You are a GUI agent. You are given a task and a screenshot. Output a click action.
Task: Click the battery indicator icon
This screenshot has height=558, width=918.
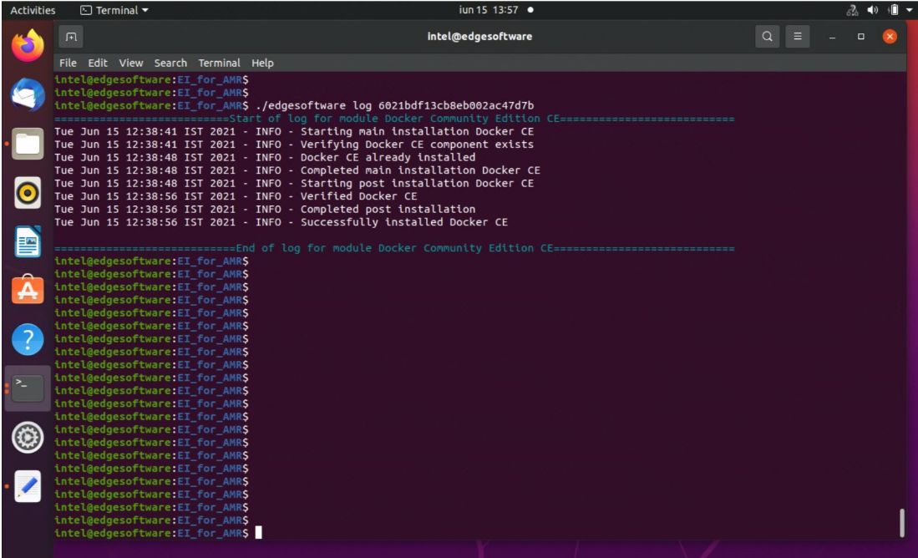coord(894,10)
